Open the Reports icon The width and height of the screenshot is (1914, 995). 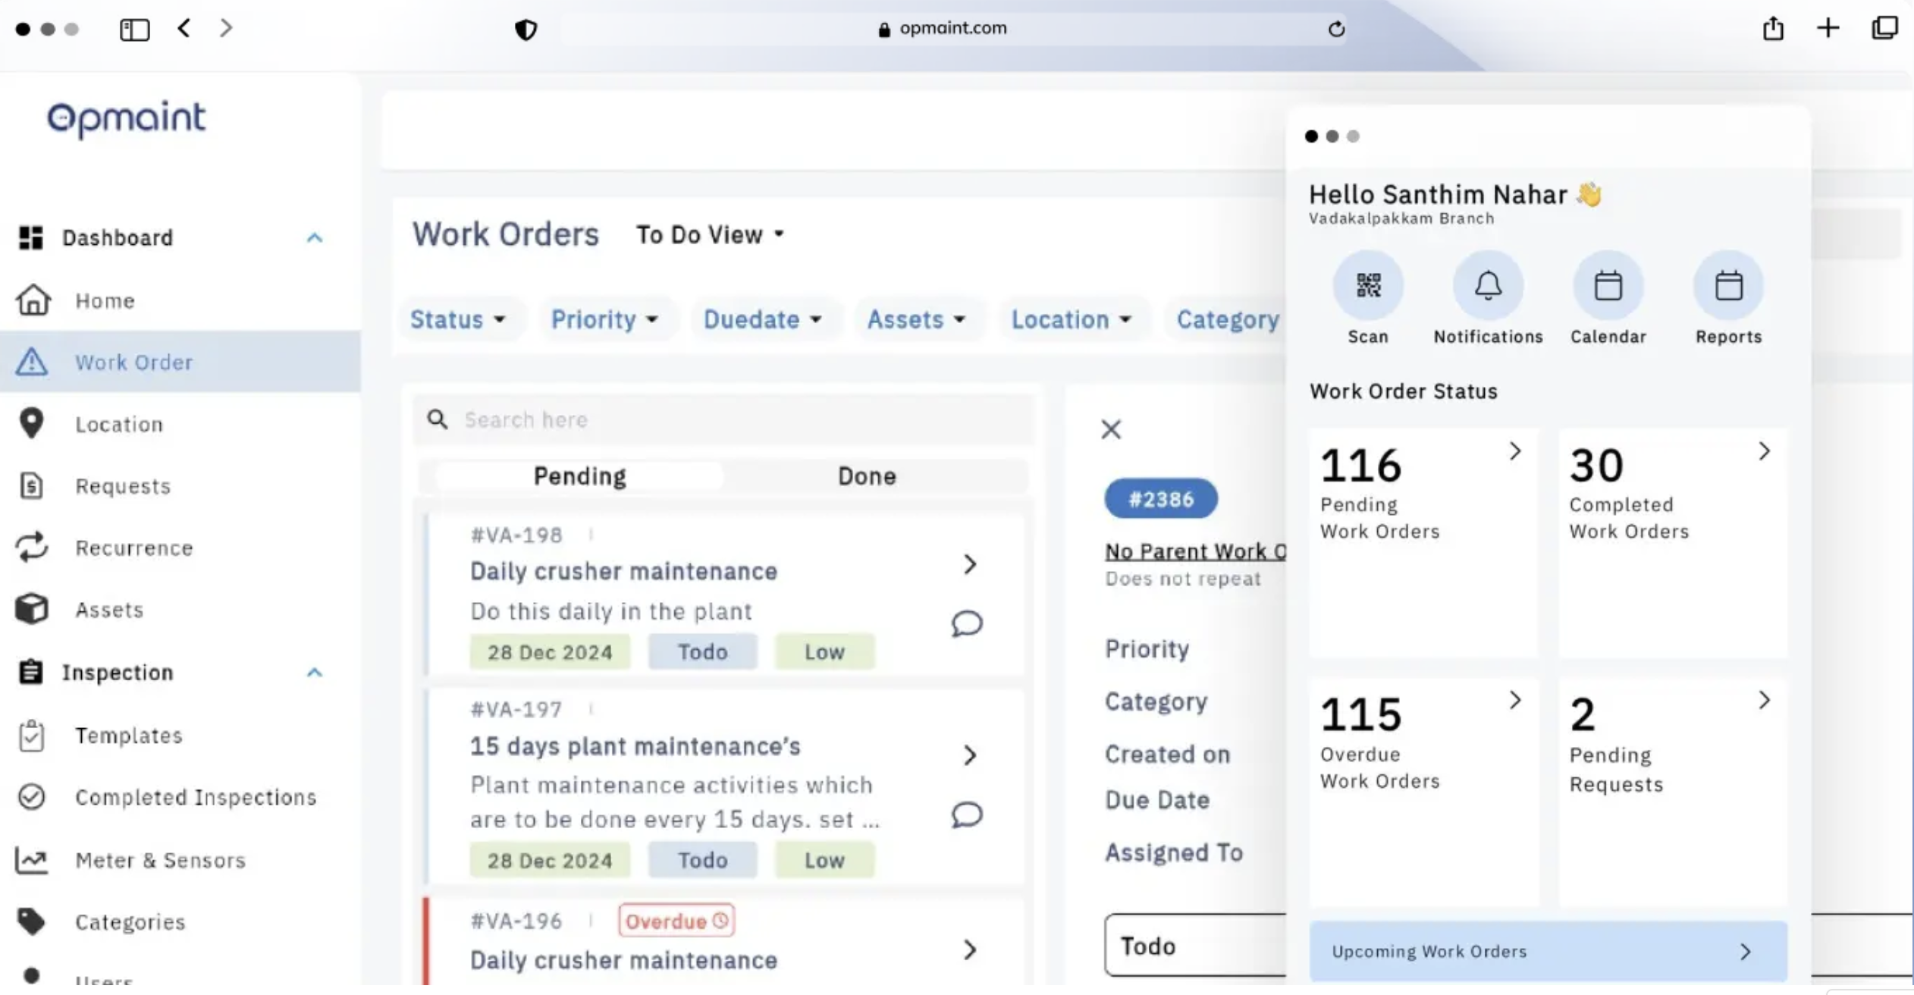click(1728, 286)
